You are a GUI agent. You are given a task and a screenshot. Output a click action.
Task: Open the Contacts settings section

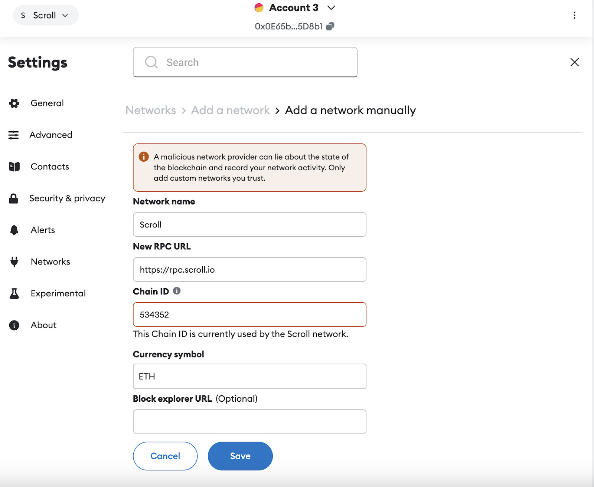pyautogui.click(x=50, y=167)
